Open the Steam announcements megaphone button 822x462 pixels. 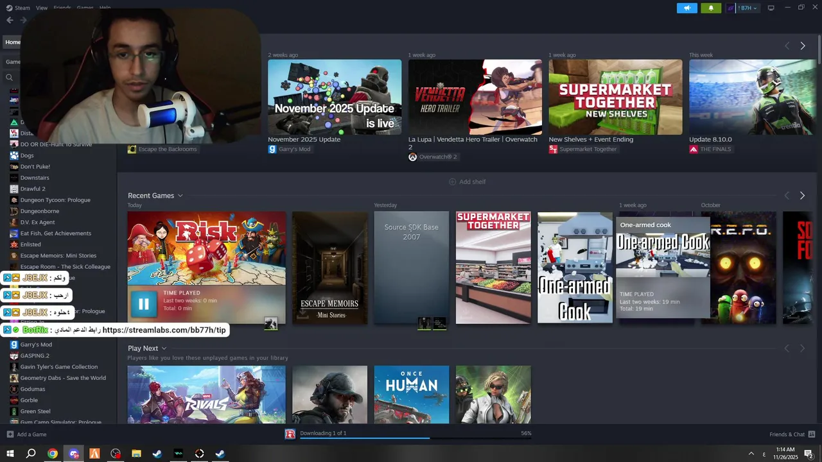point(686,8)
